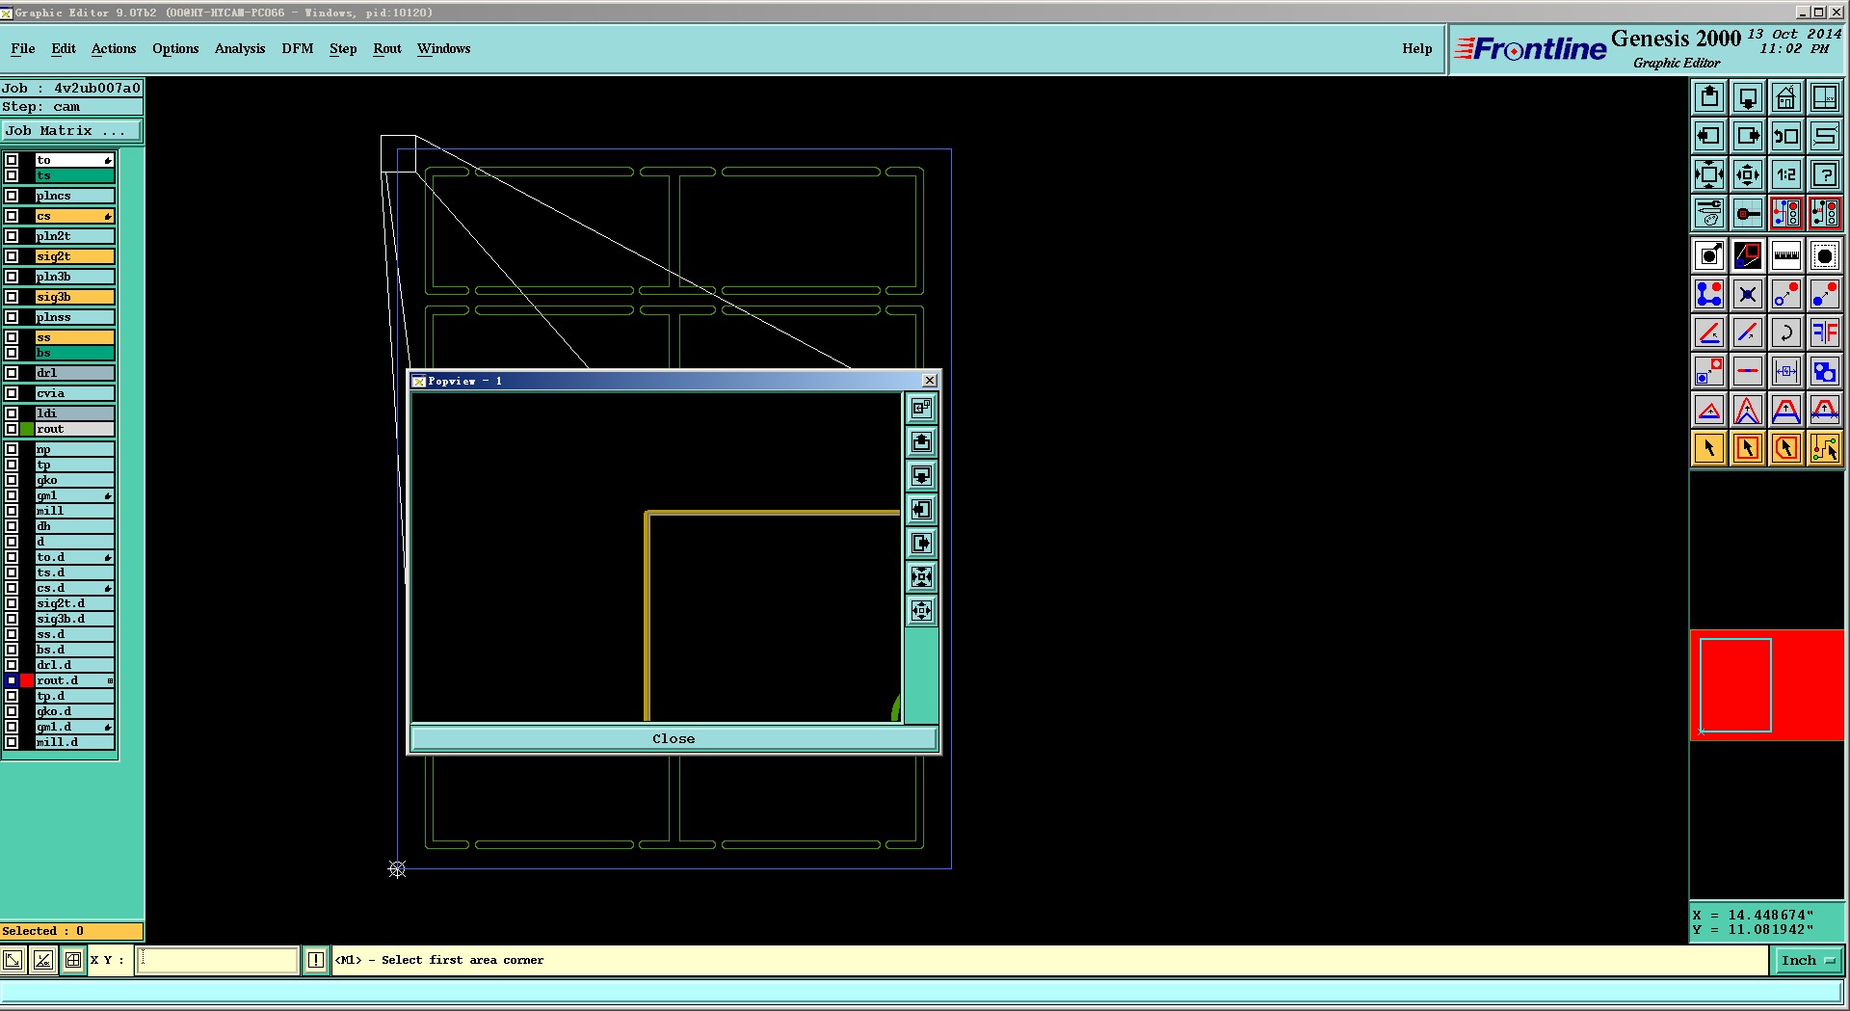Click the pan left view icon

click(x=1709, y=136)
